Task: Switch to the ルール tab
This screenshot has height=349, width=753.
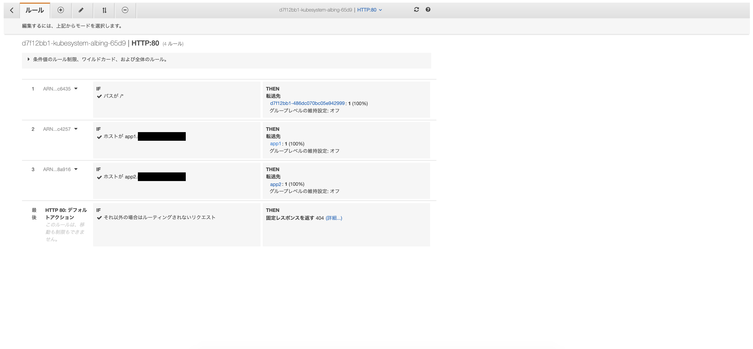Action: (x=35, y=10)
